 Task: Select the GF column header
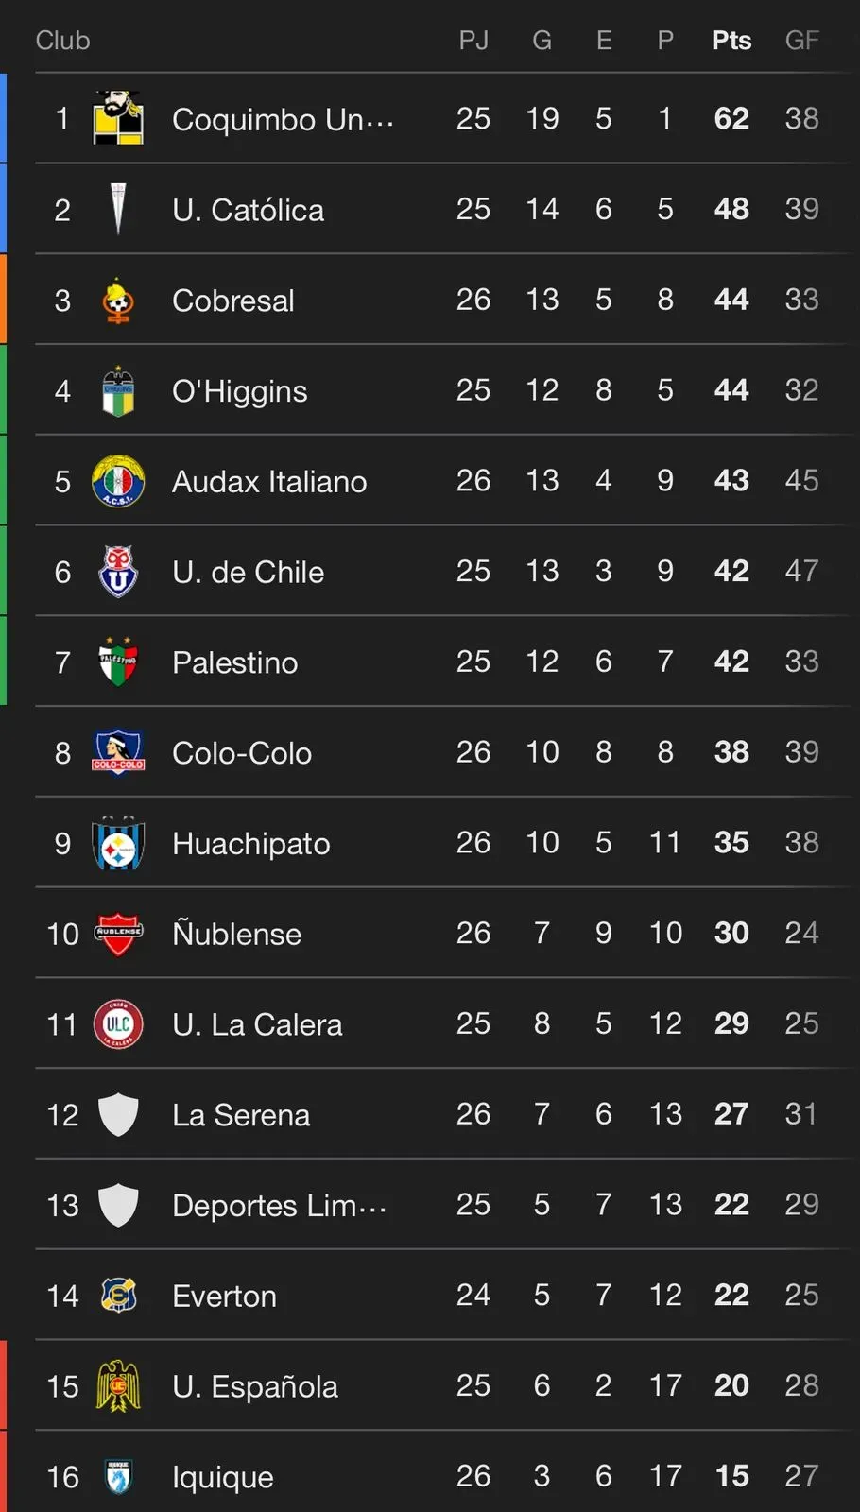pos(801,41)
